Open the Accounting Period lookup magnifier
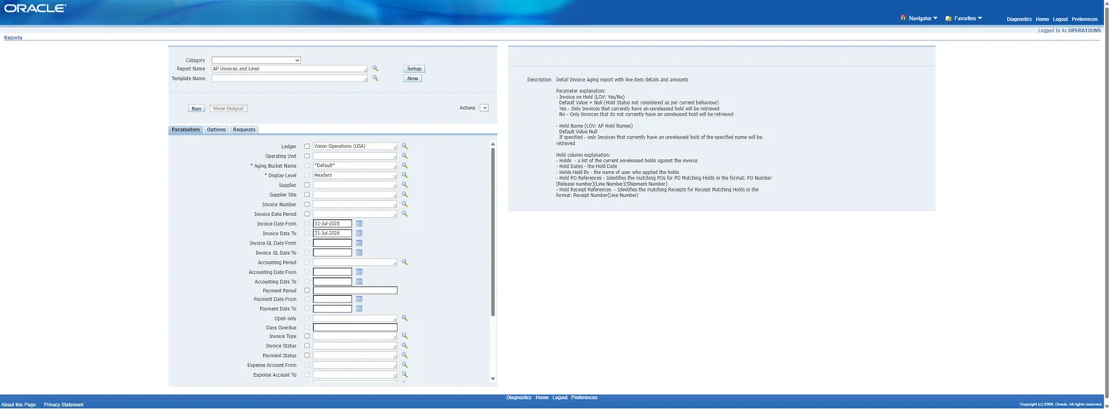1110x410 pixels. click(404, 262)
